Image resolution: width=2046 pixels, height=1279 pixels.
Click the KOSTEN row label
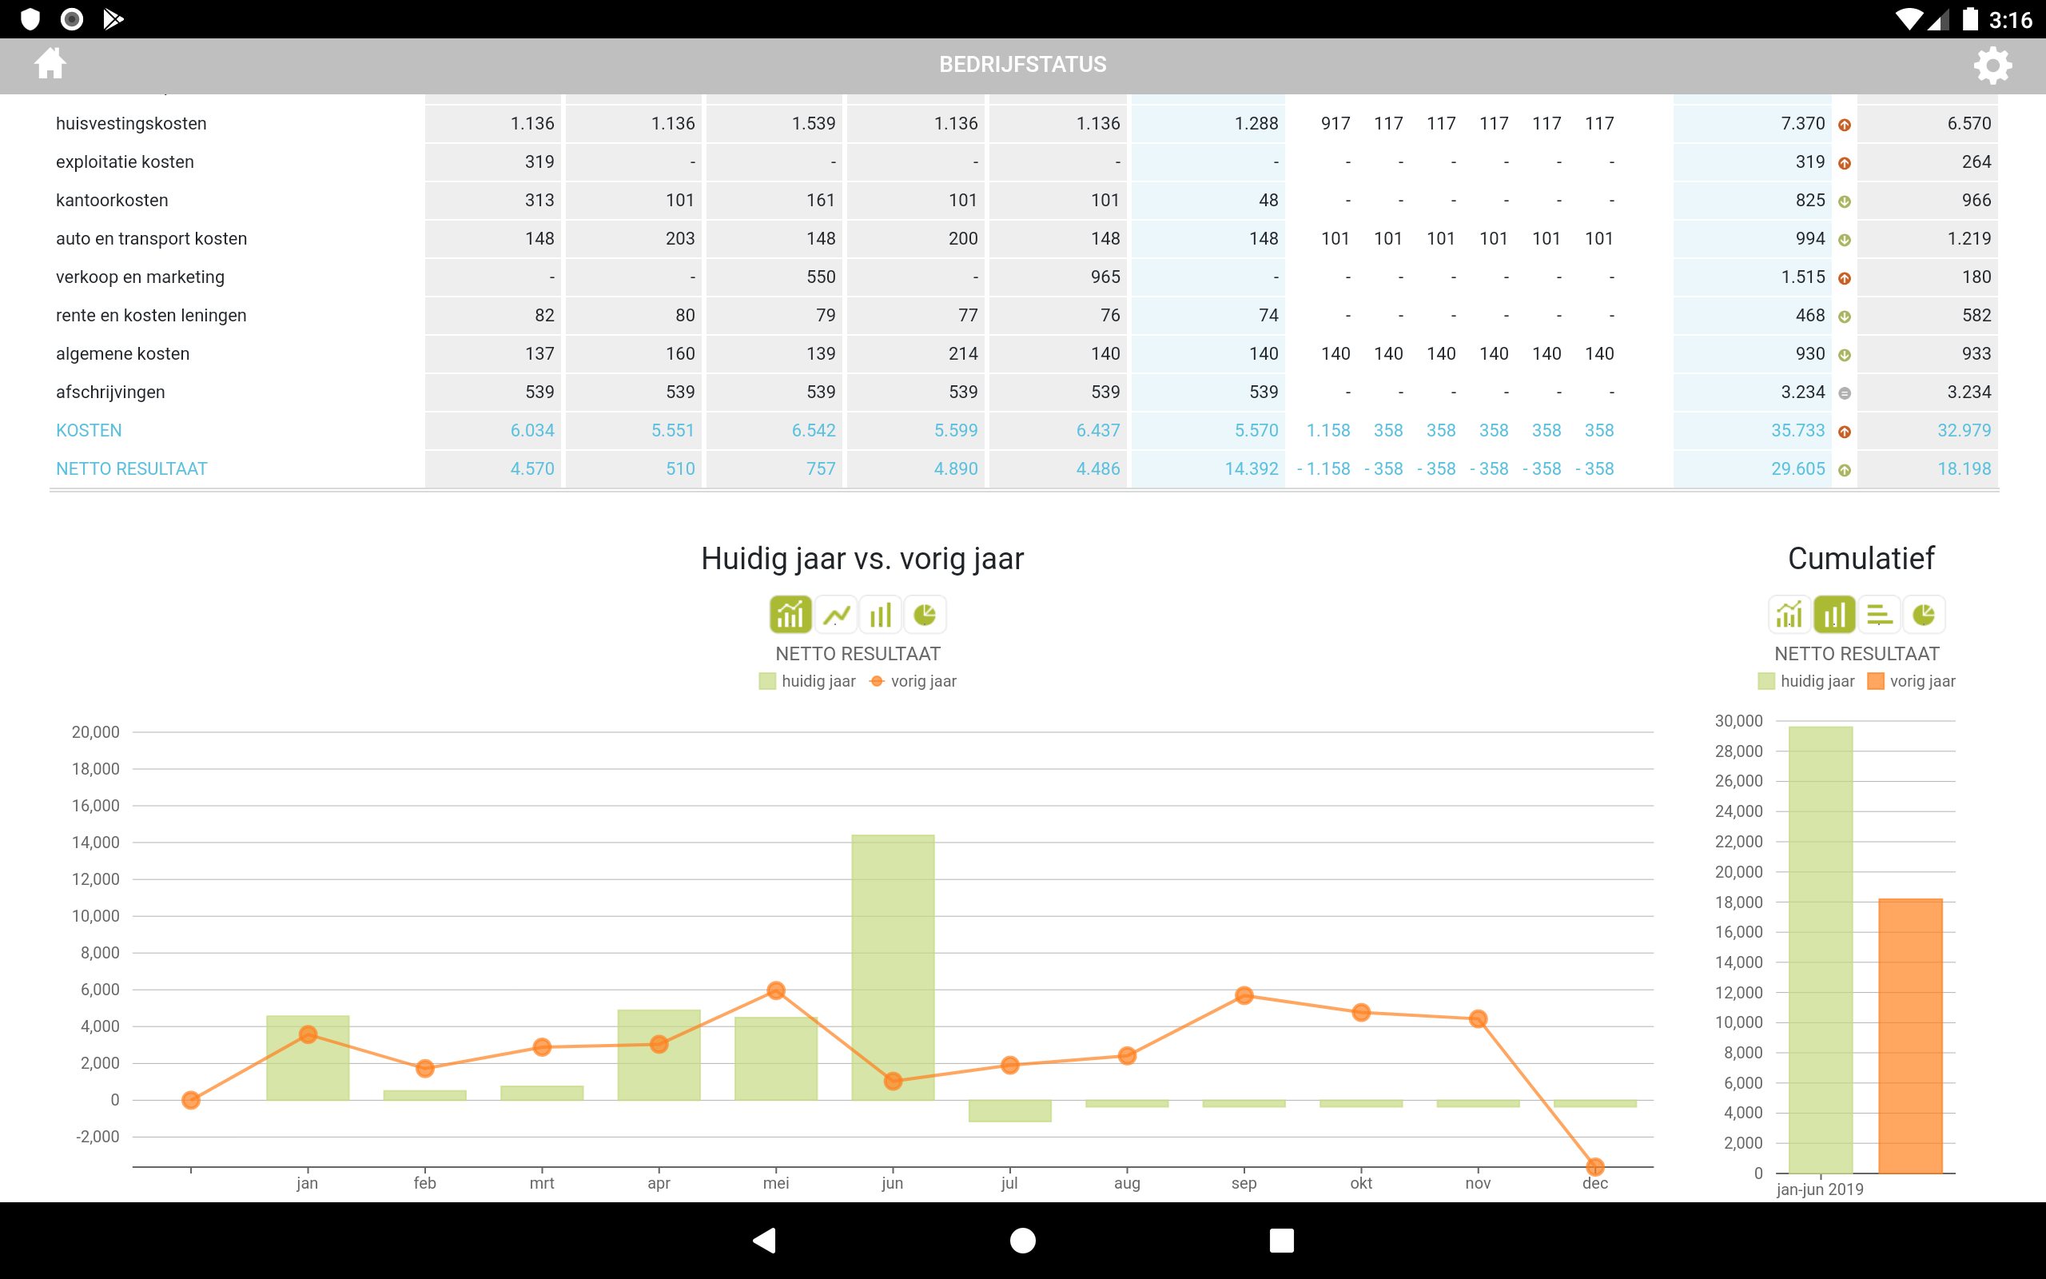coord(89,431)
